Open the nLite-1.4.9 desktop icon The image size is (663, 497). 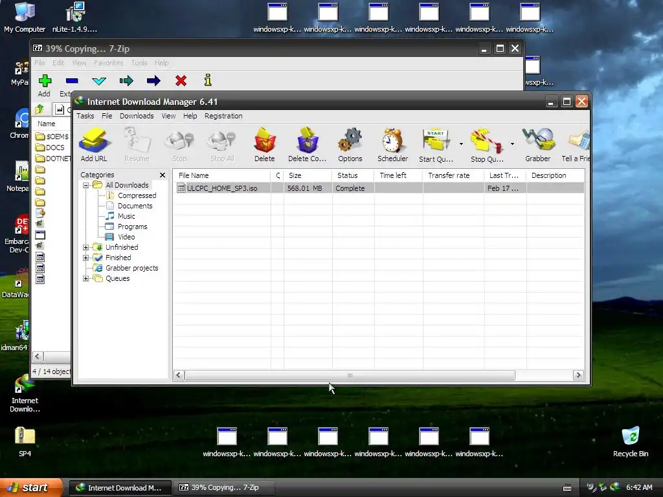(75, 17)
